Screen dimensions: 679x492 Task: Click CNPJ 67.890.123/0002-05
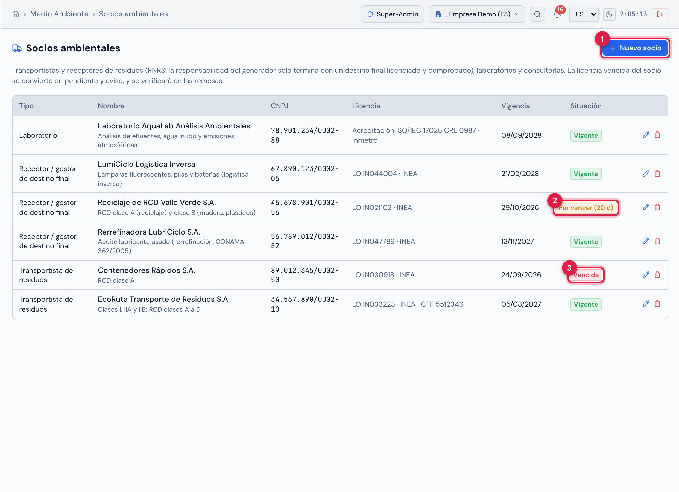tap(305, 174)
